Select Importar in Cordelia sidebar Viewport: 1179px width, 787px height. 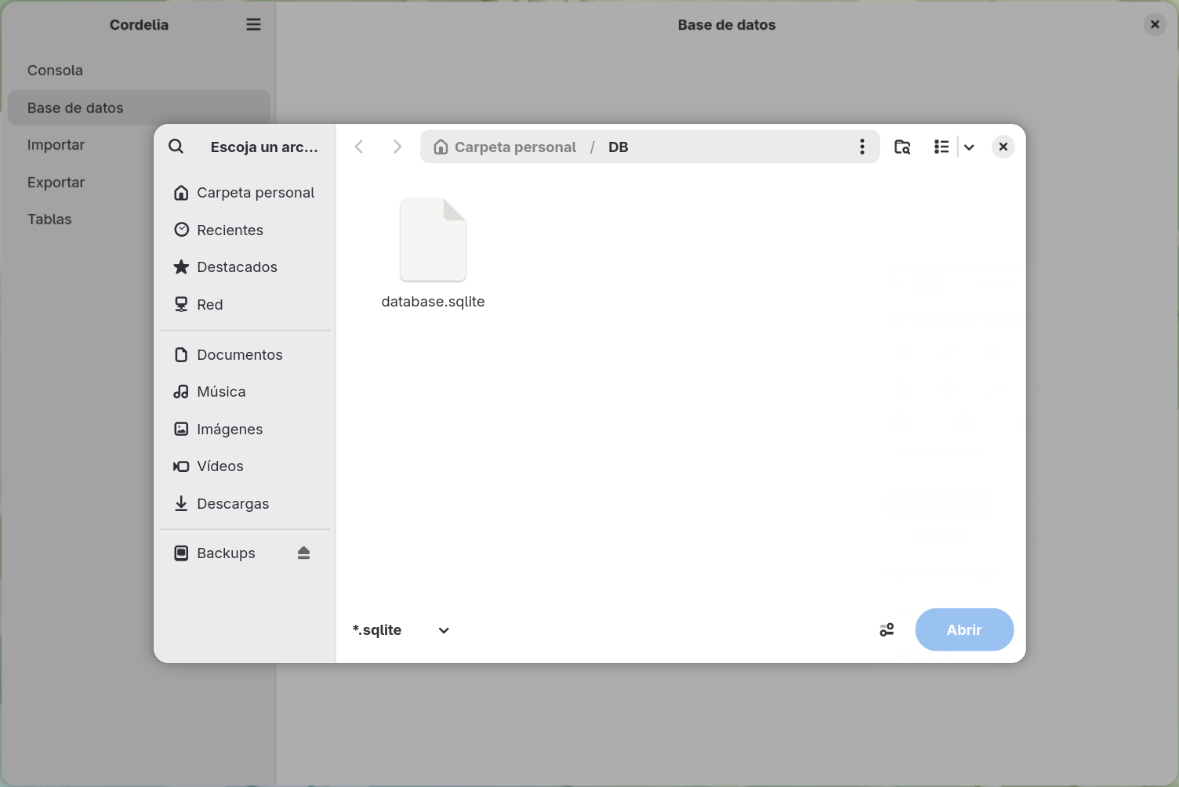pos(139,145)
